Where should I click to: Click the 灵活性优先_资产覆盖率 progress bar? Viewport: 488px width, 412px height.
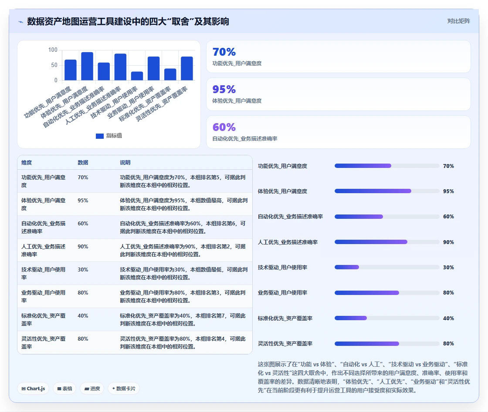[387, 344]
